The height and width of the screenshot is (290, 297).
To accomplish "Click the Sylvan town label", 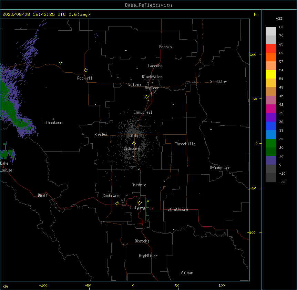I will pyautogui.click(x=134, y=84).
